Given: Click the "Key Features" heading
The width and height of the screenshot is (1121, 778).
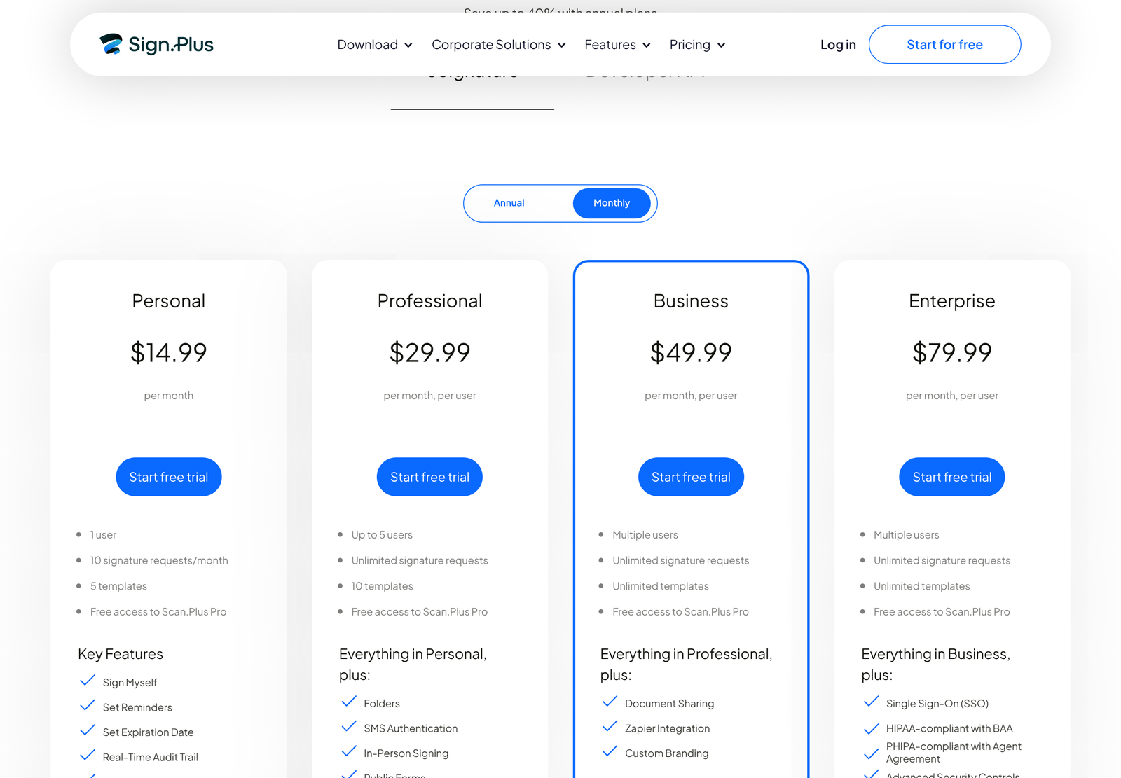Looking at the screenshot, I should click(x=121, y=654).
